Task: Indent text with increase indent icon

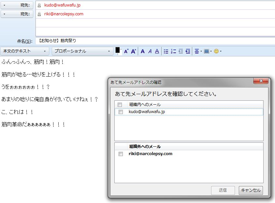Action: [188, 51]
